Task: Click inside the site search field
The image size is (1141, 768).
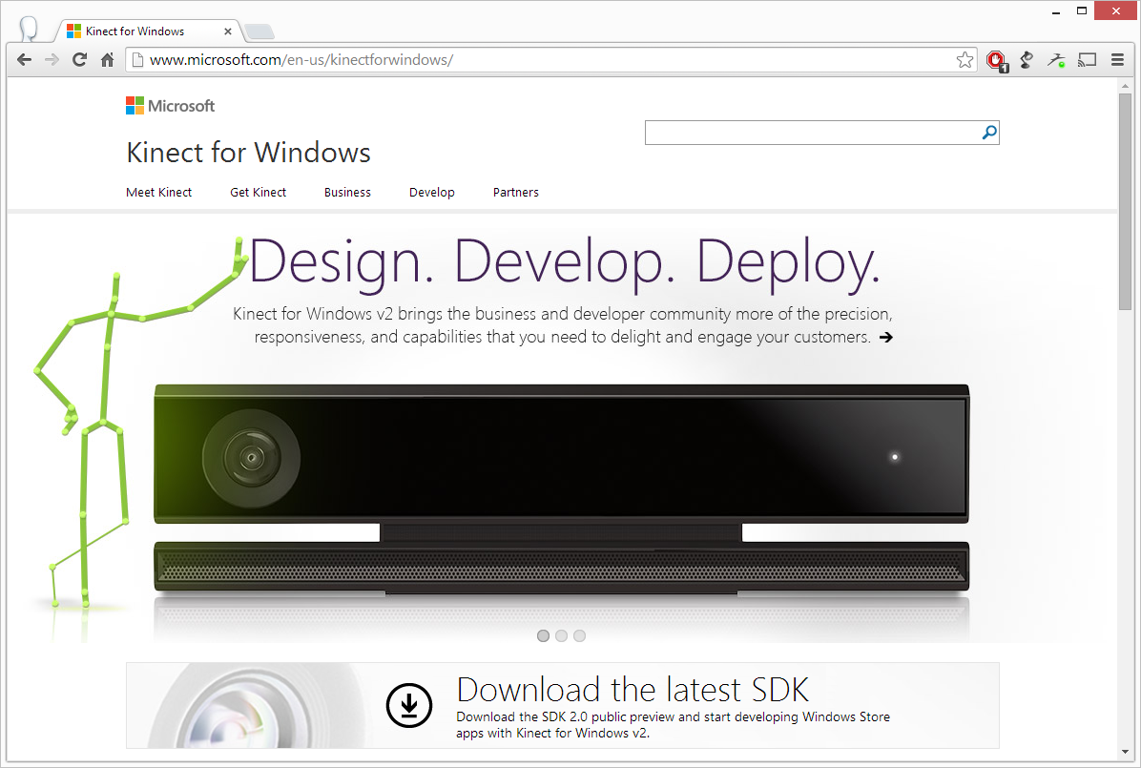Action: click(811, 133)
